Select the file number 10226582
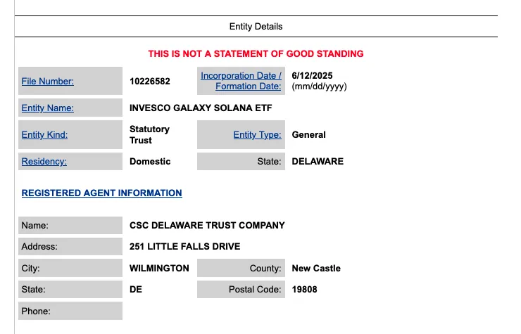Screen dimensions: 521x334 pyautogui.click(x=150, y=82)
